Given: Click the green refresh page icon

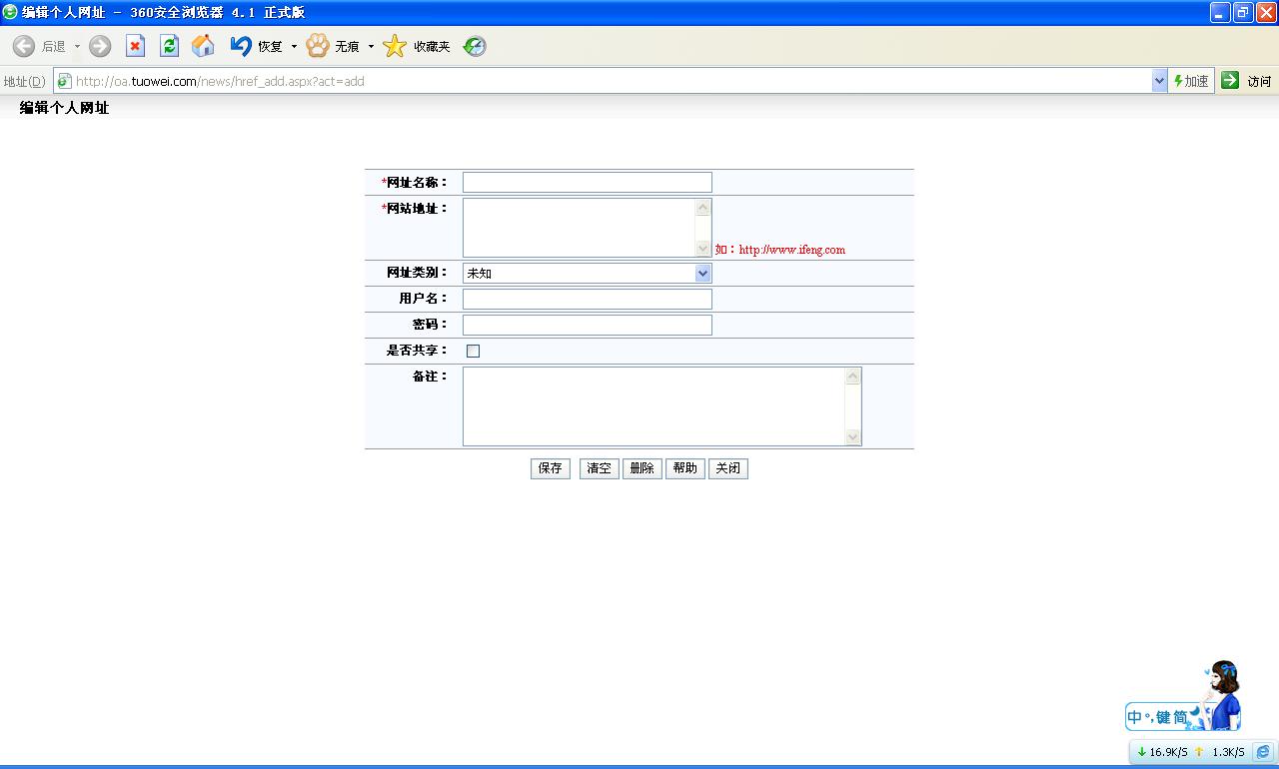Looking at the screenshot, I should (169, 46).
